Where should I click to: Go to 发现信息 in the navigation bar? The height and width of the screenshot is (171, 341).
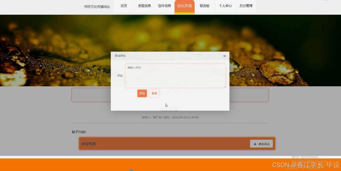(x=145, y=6)
